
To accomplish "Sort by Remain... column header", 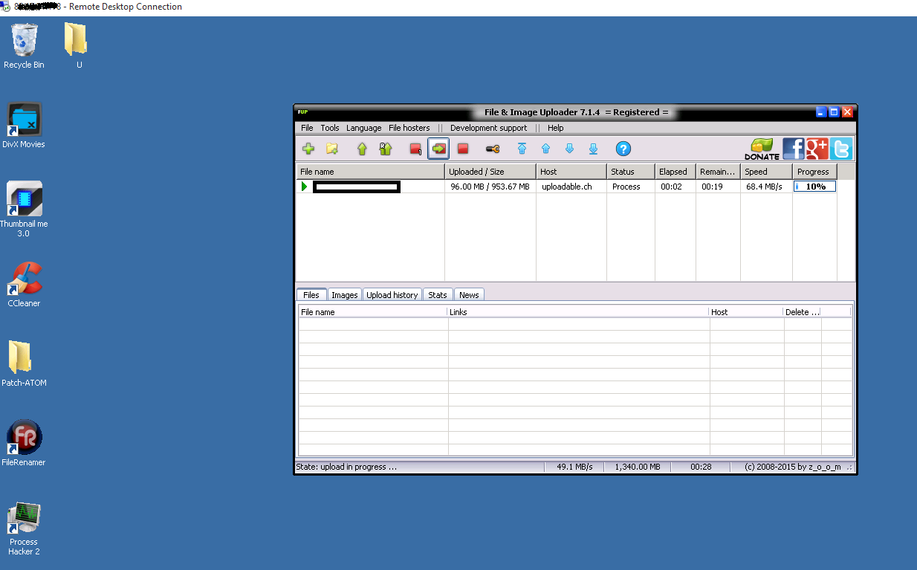I will [x=719, y=172].
